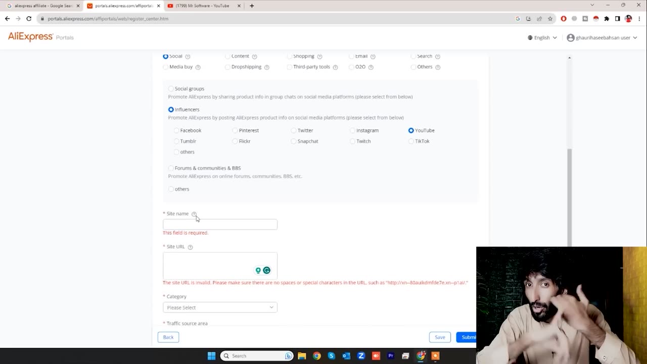Choose TikTok as platform
The height and width of the screenshot is (364, 647).
411,141
